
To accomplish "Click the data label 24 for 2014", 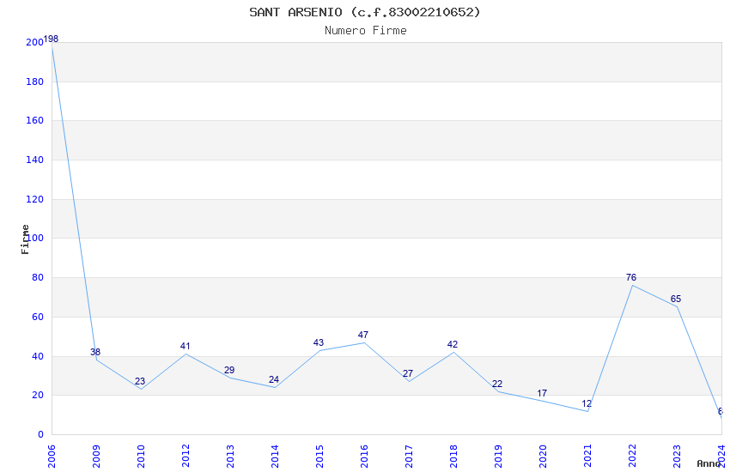I will [274, 380].
